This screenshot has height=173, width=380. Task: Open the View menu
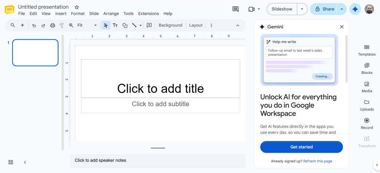[x=46, y=14]
